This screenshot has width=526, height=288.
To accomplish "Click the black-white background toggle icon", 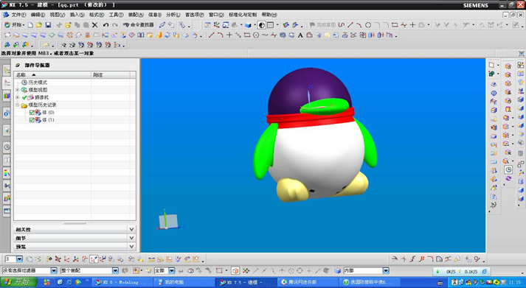I will 261,25.
